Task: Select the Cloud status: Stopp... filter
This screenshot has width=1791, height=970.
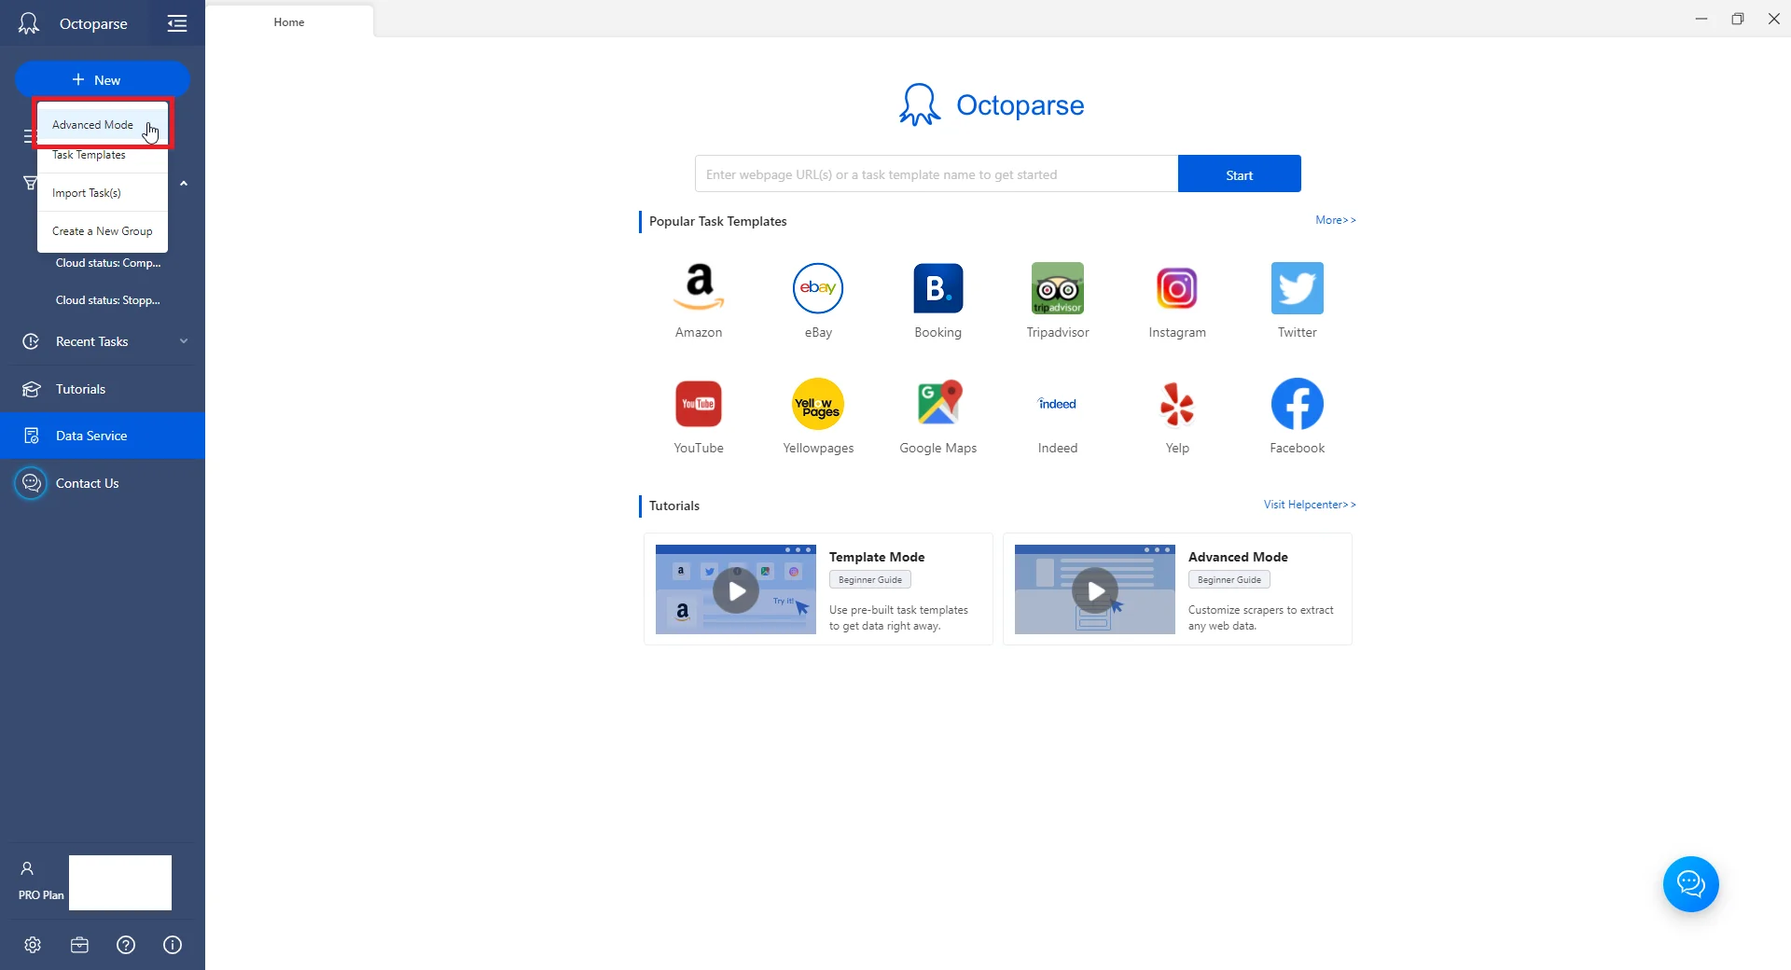Action: 108,300
